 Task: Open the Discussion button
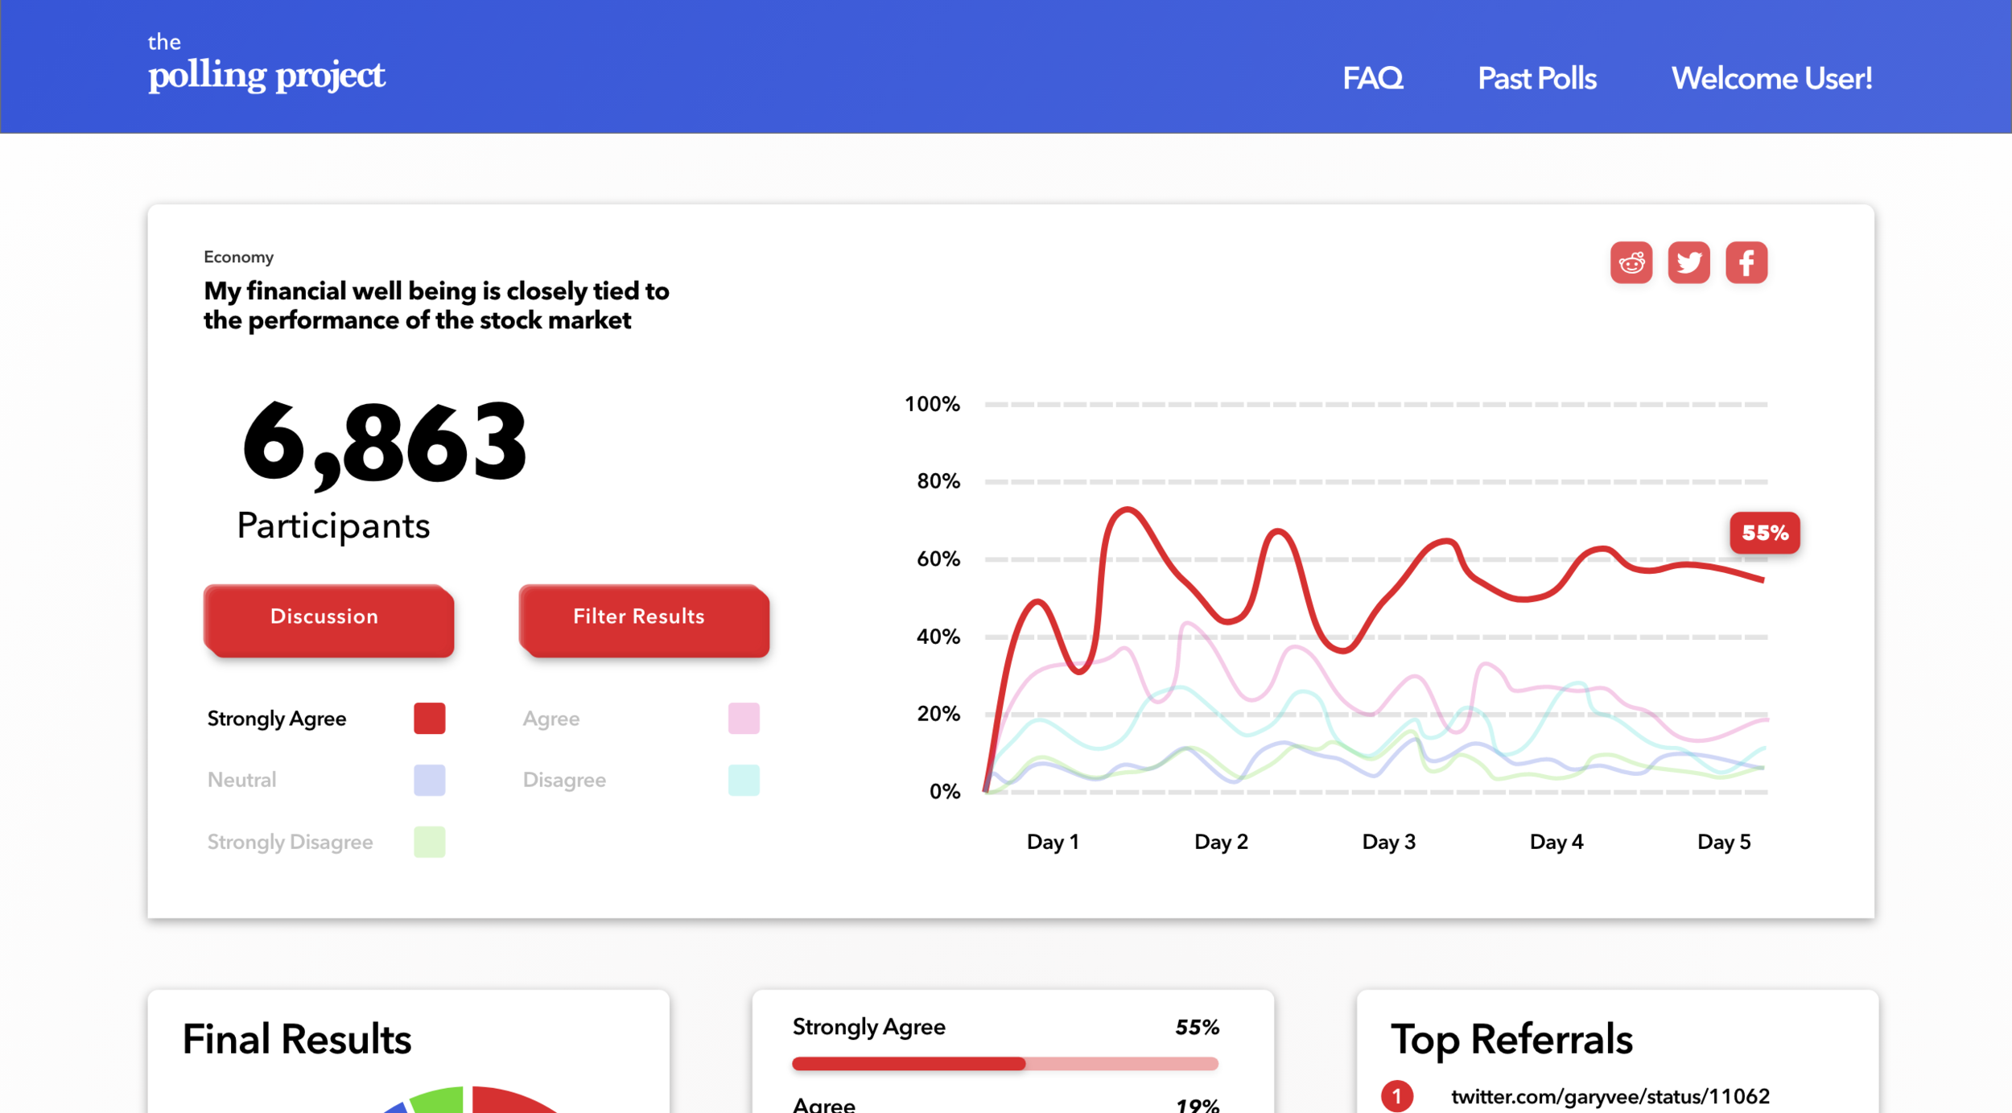(x=328, y=620)
